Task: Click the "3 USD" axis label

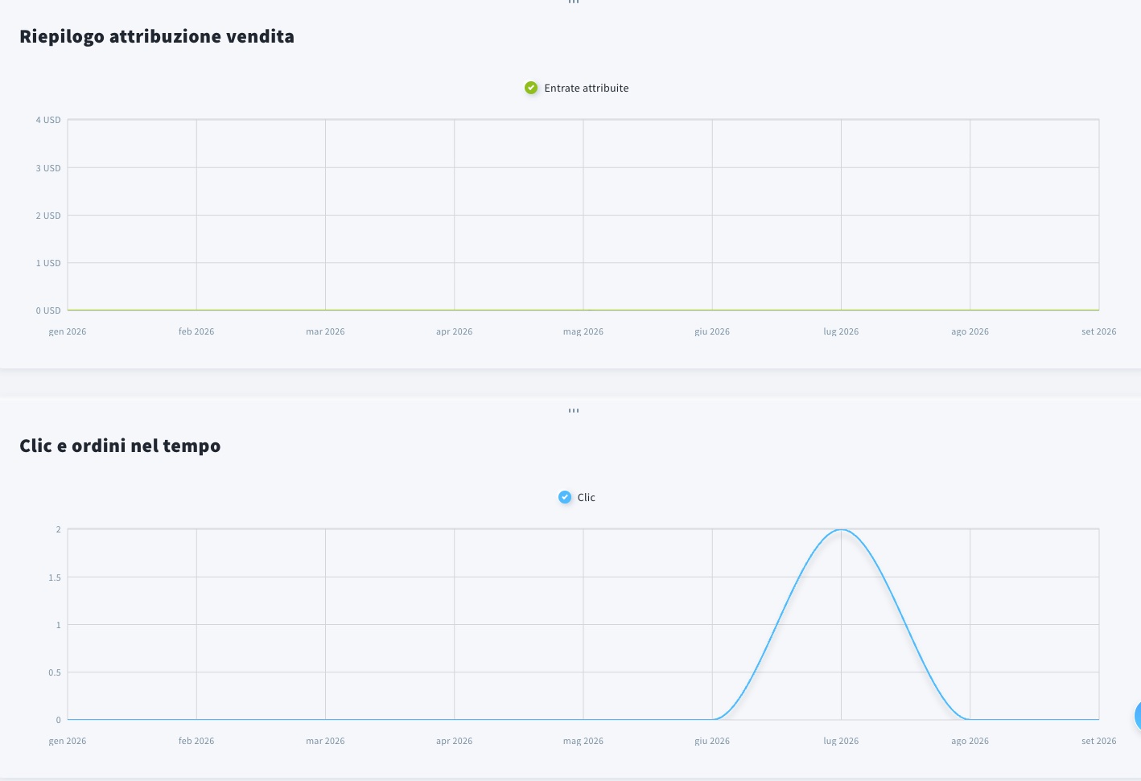Action: click(x=48, y=168)
